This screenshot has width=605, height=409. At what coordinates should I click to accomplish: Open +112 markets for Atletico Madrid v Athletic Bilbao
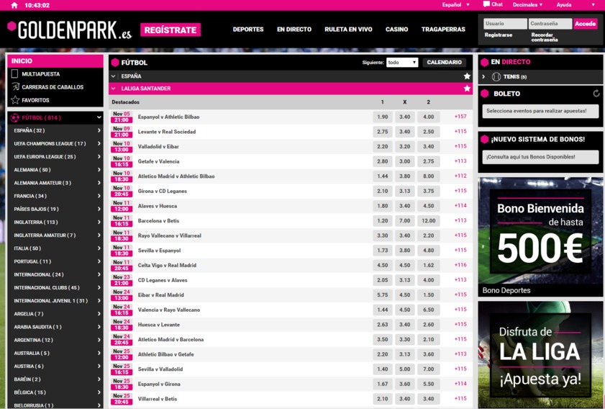point(460,176)
